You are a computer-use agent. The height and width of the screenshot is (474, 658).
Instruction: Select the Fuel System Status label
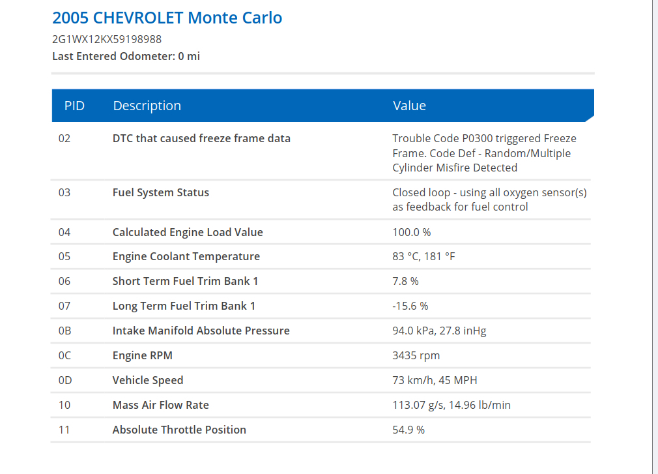click(x=161, y=192)
